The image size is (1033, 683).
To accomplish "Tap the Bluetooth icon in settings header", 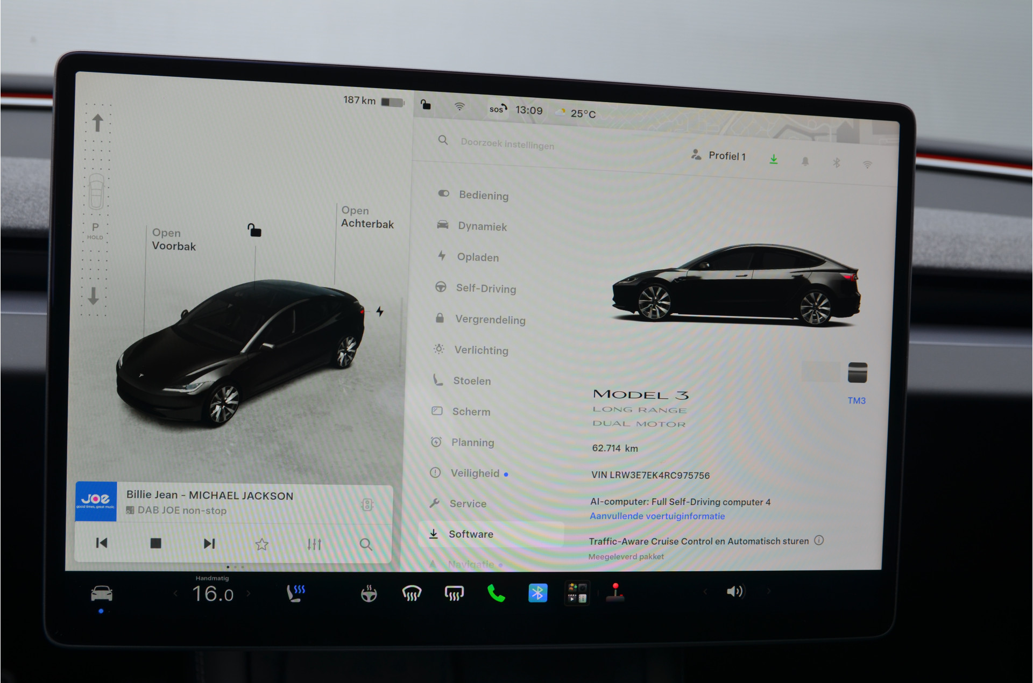I will pyautogui.click(x=837, y=163).
